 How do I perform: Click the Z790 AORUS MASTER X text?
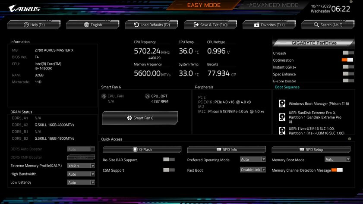click(x=54, y=50)
